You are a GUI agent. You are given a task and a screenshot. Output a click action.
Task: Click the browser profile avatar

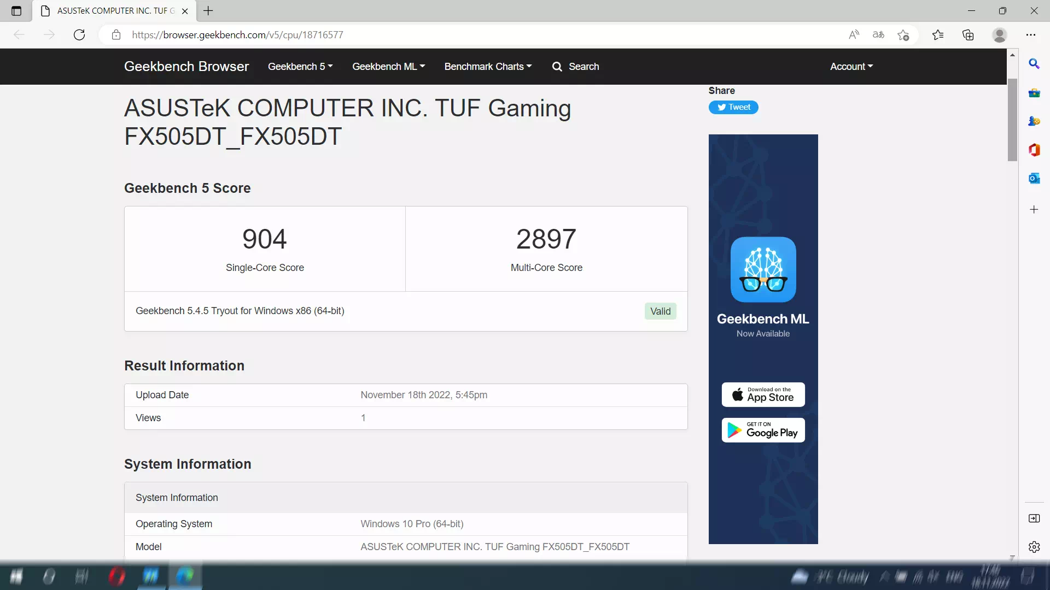pos(999,34)
